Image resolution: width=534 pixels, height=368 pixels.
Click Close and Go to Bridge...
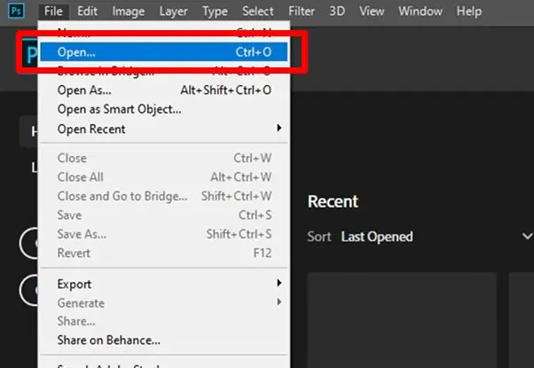[164, 196]
